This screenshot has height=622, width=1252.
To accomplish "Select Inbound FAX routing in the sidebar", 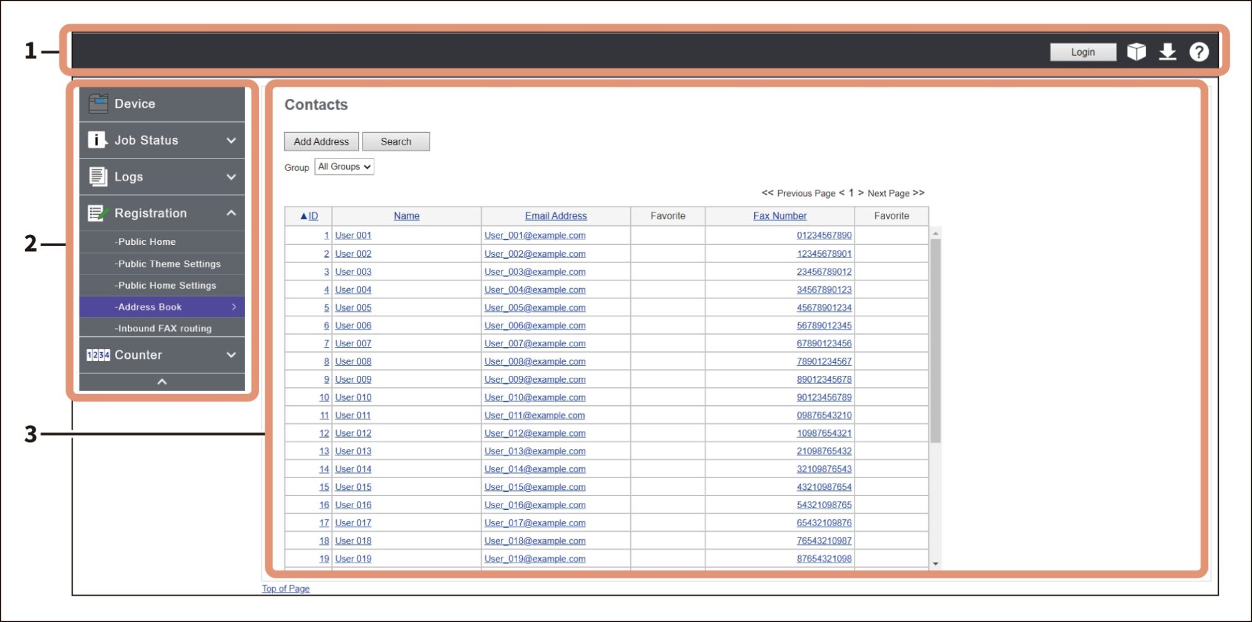I will pos(162,328).
